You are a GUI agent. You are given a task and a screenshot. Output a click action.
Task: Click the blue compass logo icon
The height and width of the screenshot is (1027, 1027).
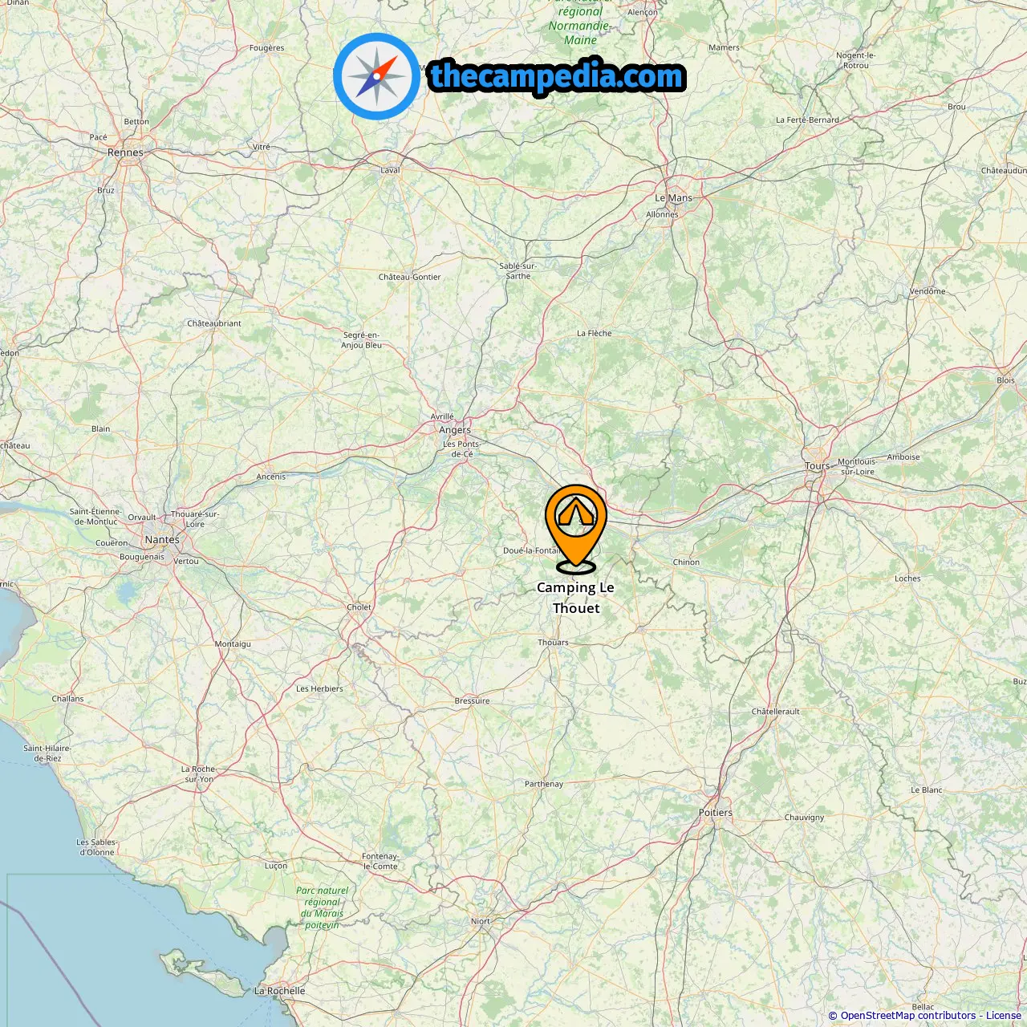(x=376, y=76)
